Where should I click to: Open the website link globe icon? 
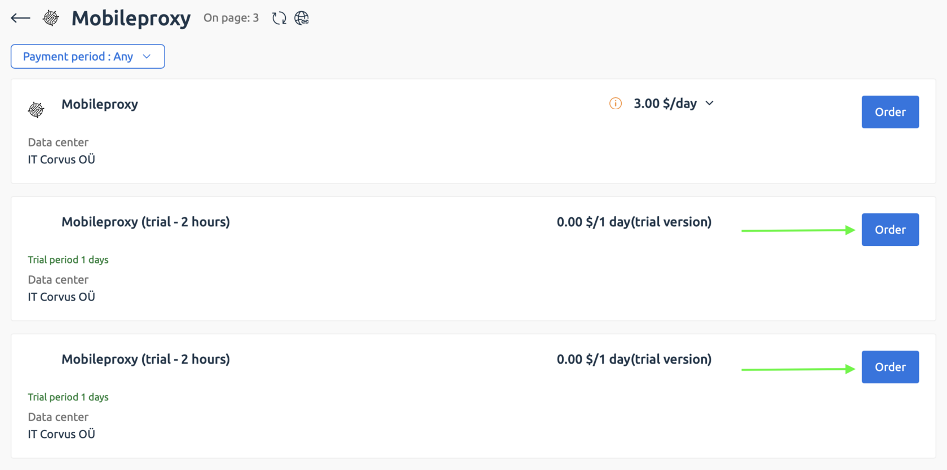click(302, 17)
